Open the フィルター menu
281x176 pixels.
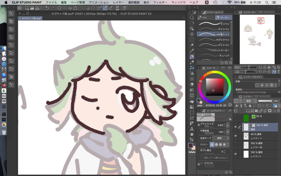click(160, 2)
